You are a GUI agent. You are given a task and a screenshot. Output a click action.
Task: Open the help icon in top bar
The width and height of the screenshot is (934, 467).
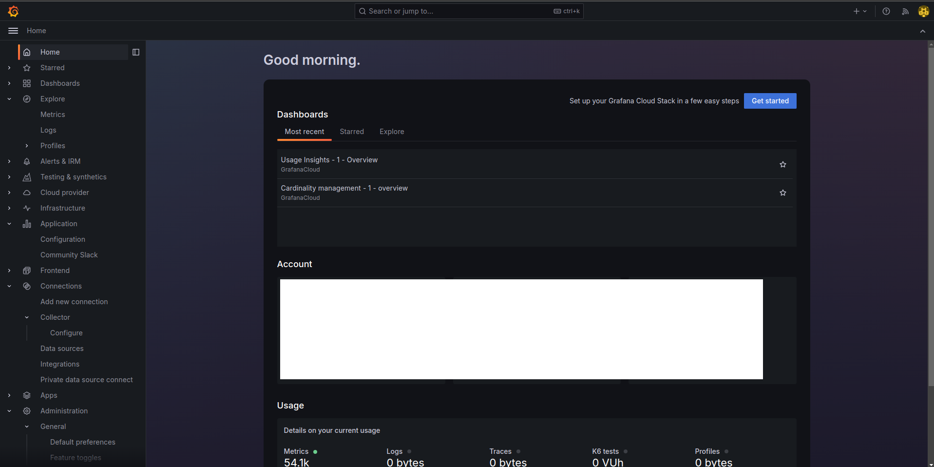coord(886,11)
